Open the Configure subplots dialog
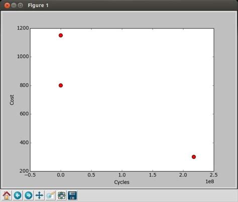 pos(61,195)
